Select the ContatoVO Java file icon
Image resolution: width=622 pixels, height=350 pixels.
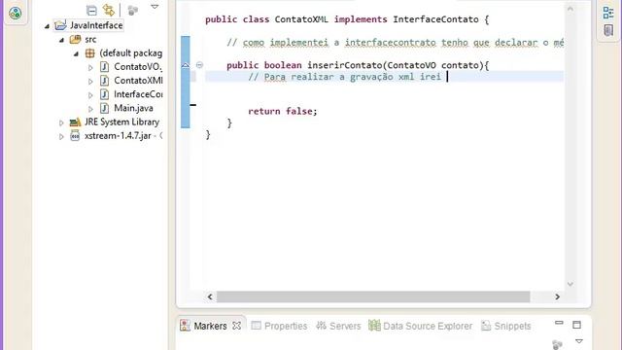104,67
